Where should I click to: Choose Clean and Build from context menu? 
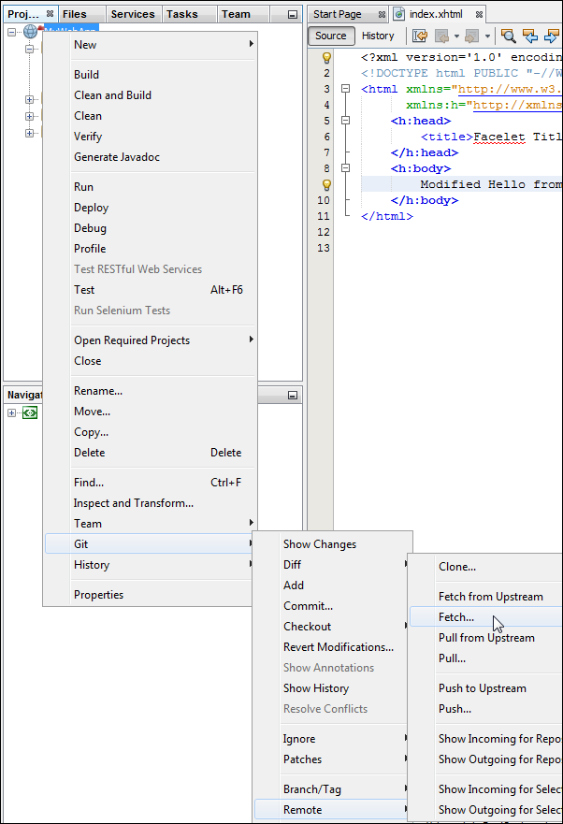tap(112, 95)
